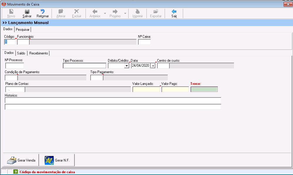Open the Proximo dropdown arrow
This screenshot has height=175, width=293.
(x=125, y=13)
